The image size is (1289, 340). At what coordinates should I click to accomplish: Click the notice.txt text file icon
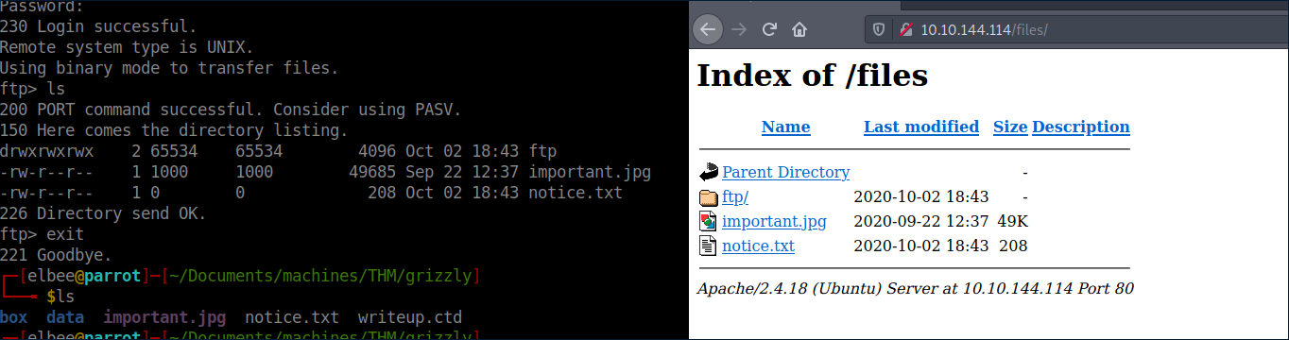point(709,246)
